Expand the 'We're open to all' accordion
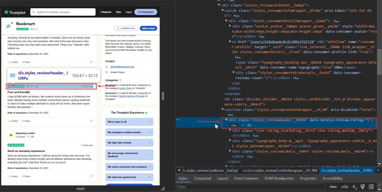Image resolution: width=382 pixels, height=192 pixels. pos(129,122)
